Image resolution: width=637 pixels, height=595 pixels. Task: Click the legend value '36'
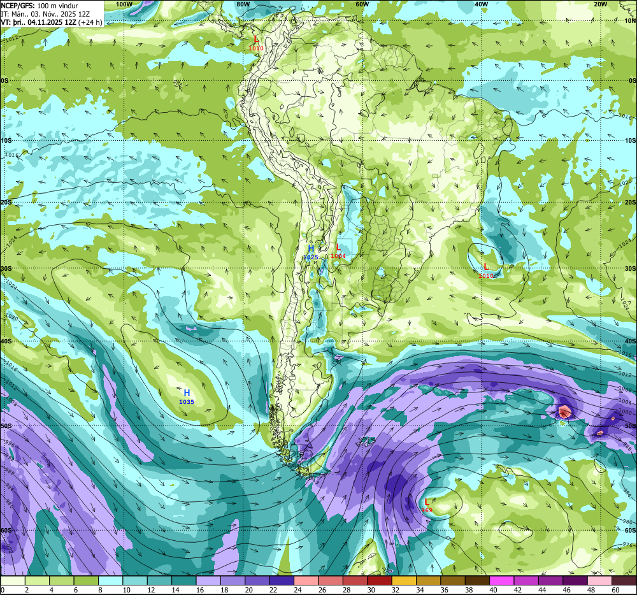(445, 590)
